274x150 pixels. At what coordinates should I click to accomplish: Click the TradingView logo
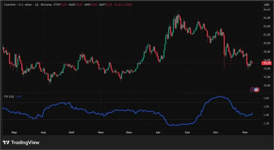coord(21,142)
